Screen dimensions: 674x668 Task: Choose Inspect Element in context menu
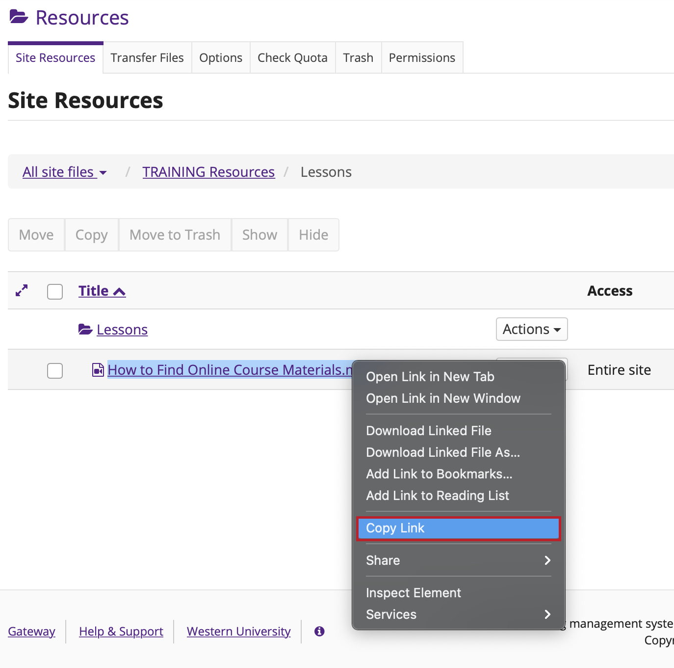413,593
